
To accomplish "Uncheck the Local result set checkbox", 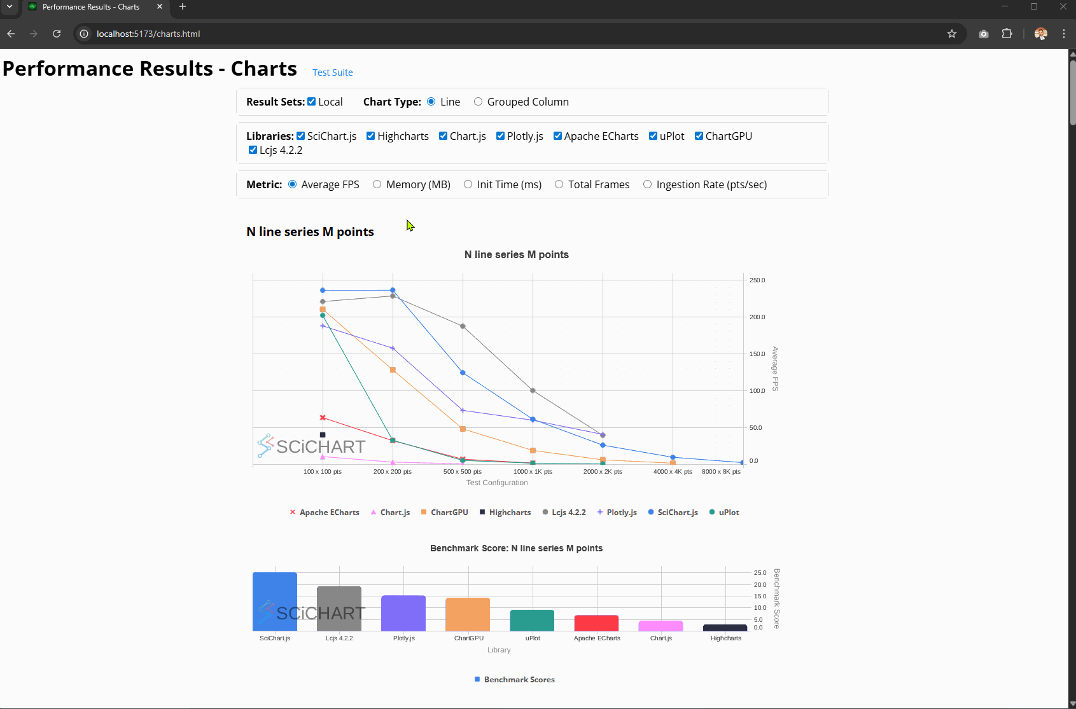I will click(x=311, y=100).
